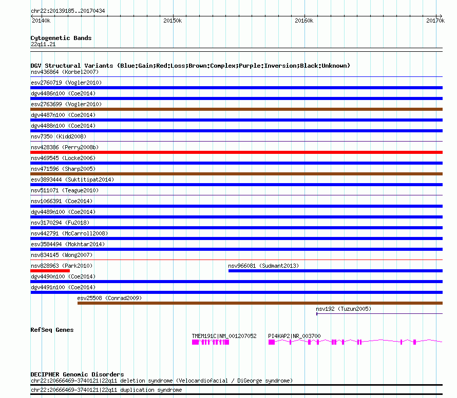Screen dimensions: 457x398
Task: Click the 22q11.21 cytogenetic band label
Action: 43,44
